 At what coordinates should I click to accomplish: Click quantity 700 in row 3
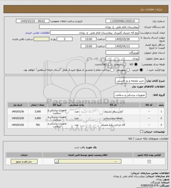coord(38,125)
